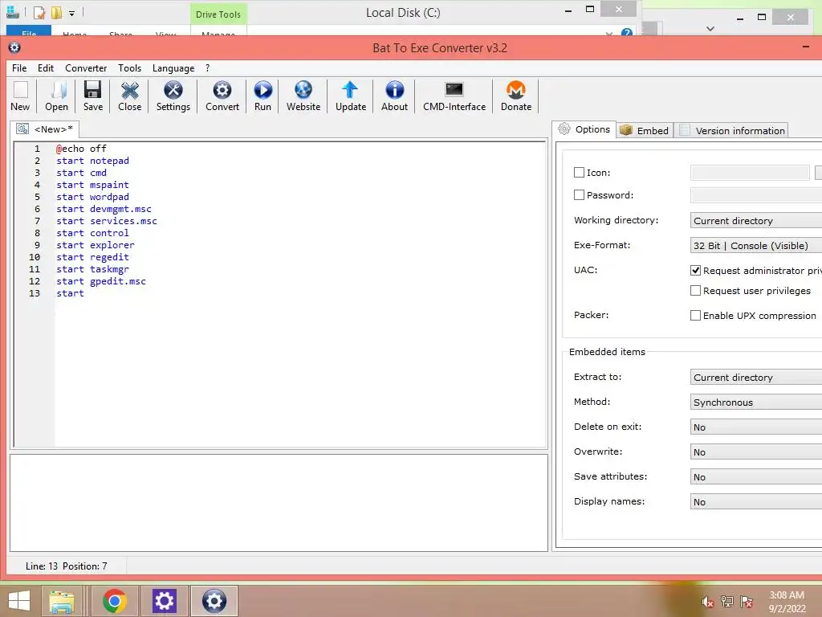Open File Explorer from the taskbar
The height and width of the screenshot is (617, 822).
click(62, 601)
